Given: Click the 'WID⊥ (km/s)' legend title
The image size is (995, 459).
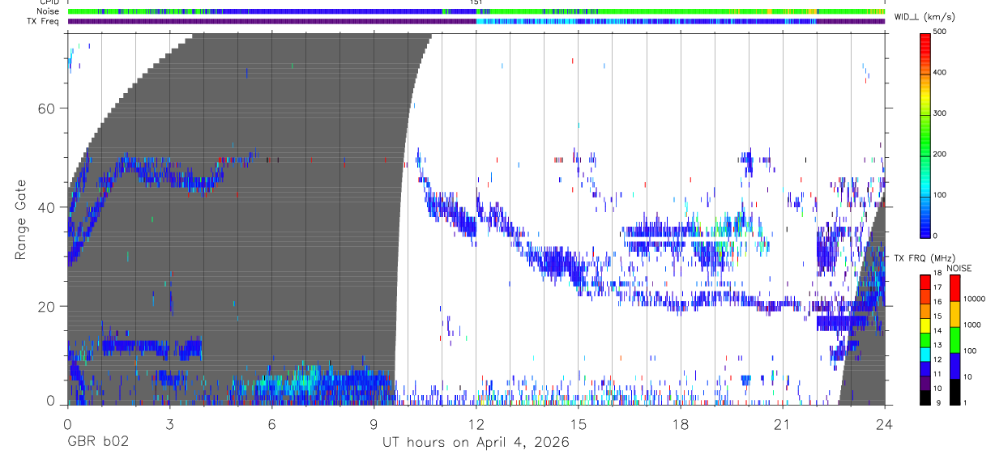Looking at the screenshot, I should [923, 17].
